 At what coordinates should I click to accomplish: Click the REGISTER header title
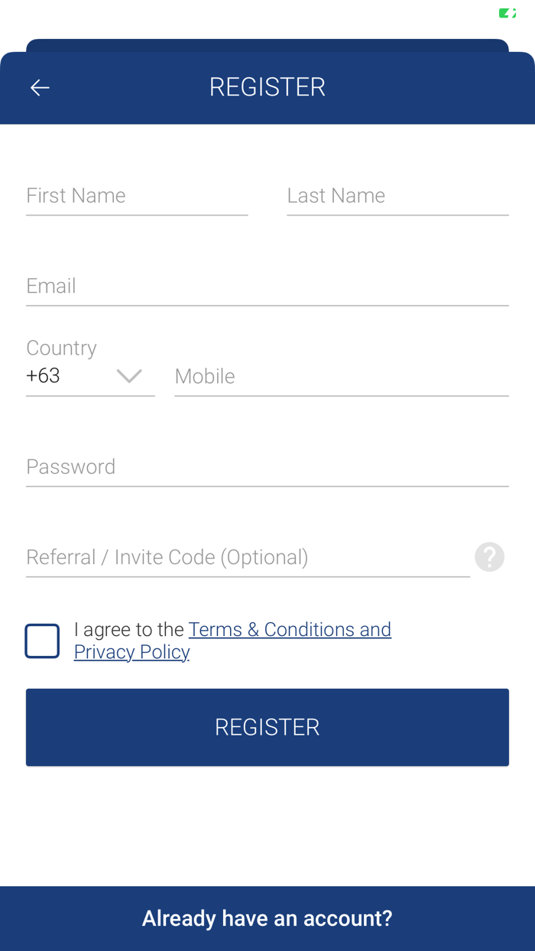tap(267, 87)
